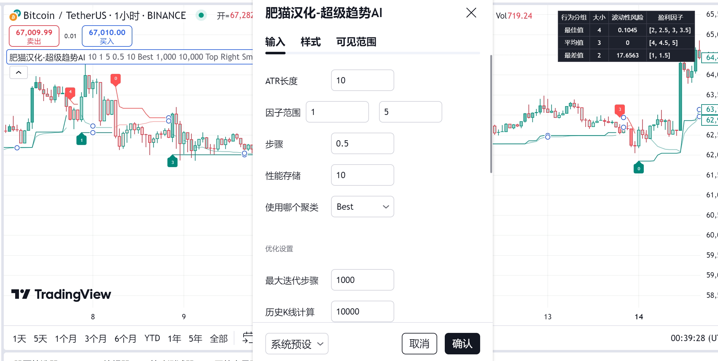Click the compare date range icon
718x361 pixels.
tap(248, 338)
